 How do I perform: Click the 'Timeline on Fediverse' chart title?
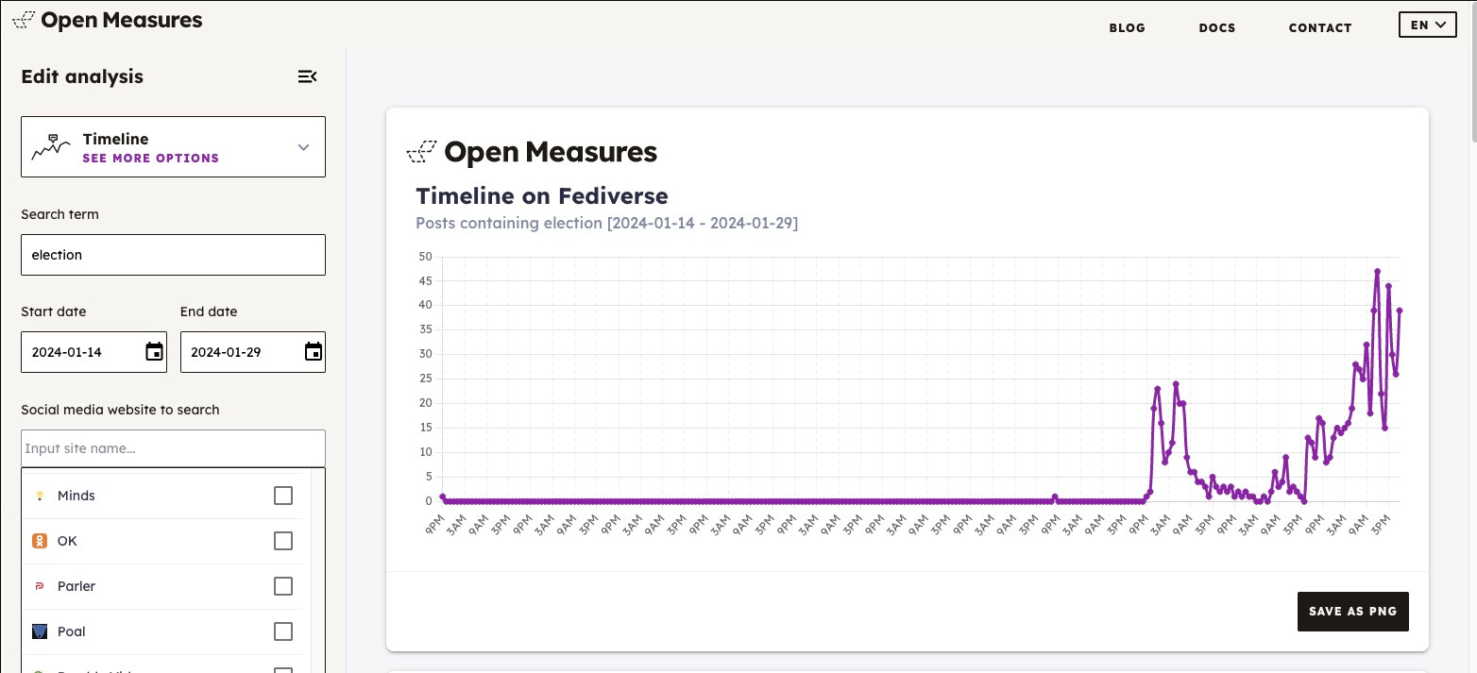pos(542,196)
